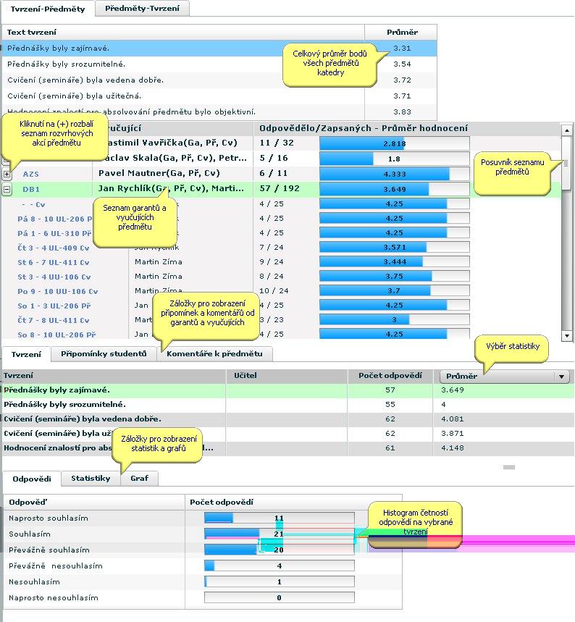575x622 pixels.
Task: Open the Komentáře k předmětu tab
Action: coord(214,354)
